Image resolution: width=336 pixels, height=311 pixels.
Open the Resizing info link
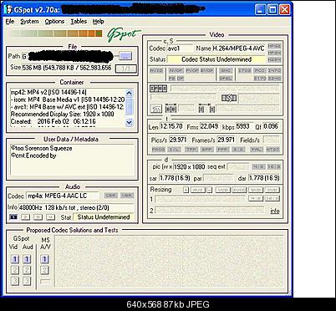coord(275,211)
